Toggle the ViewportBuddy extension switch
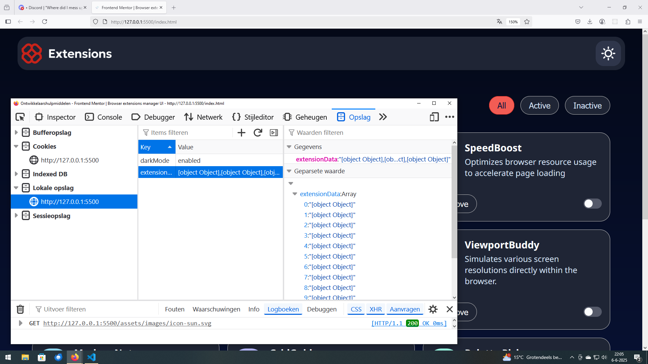Viewport: 648px width, 364px height. (x=592, y=312)
